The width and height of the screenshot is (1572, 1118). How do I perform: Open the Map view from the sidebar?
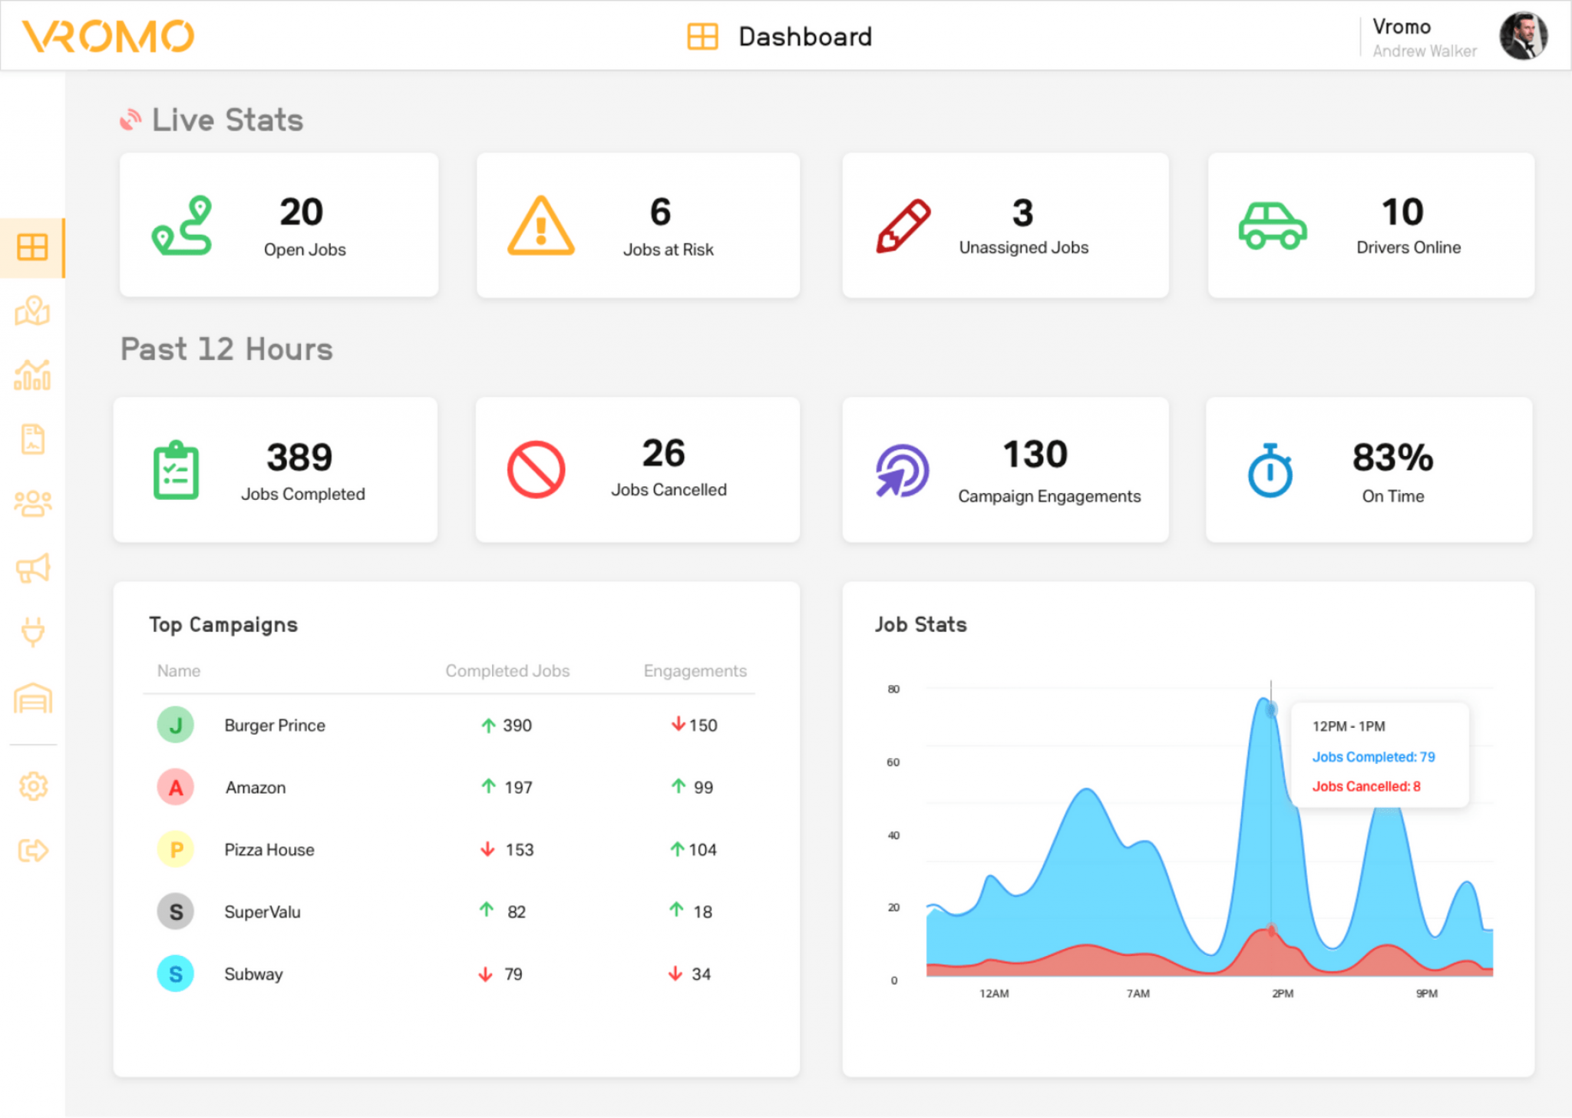point(33,312)
